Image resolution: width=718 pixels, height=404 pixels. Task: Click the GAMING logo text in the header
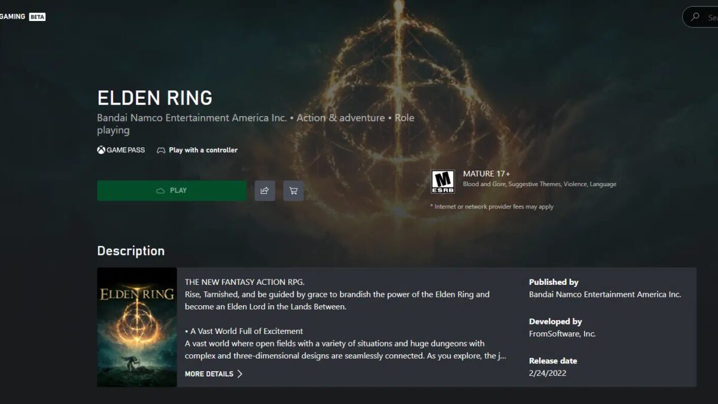(x=12, y=17)
